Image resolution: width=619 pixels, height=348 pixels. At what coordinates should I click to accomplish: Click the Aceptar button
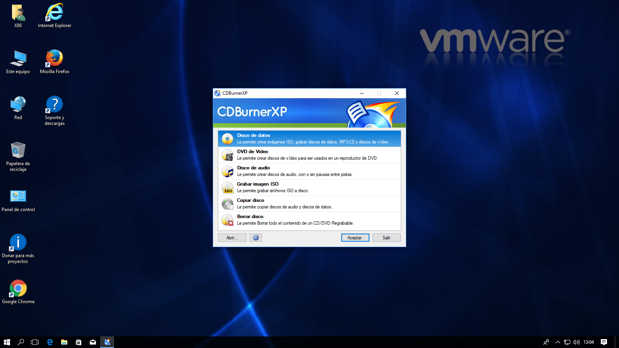[355, 238]
